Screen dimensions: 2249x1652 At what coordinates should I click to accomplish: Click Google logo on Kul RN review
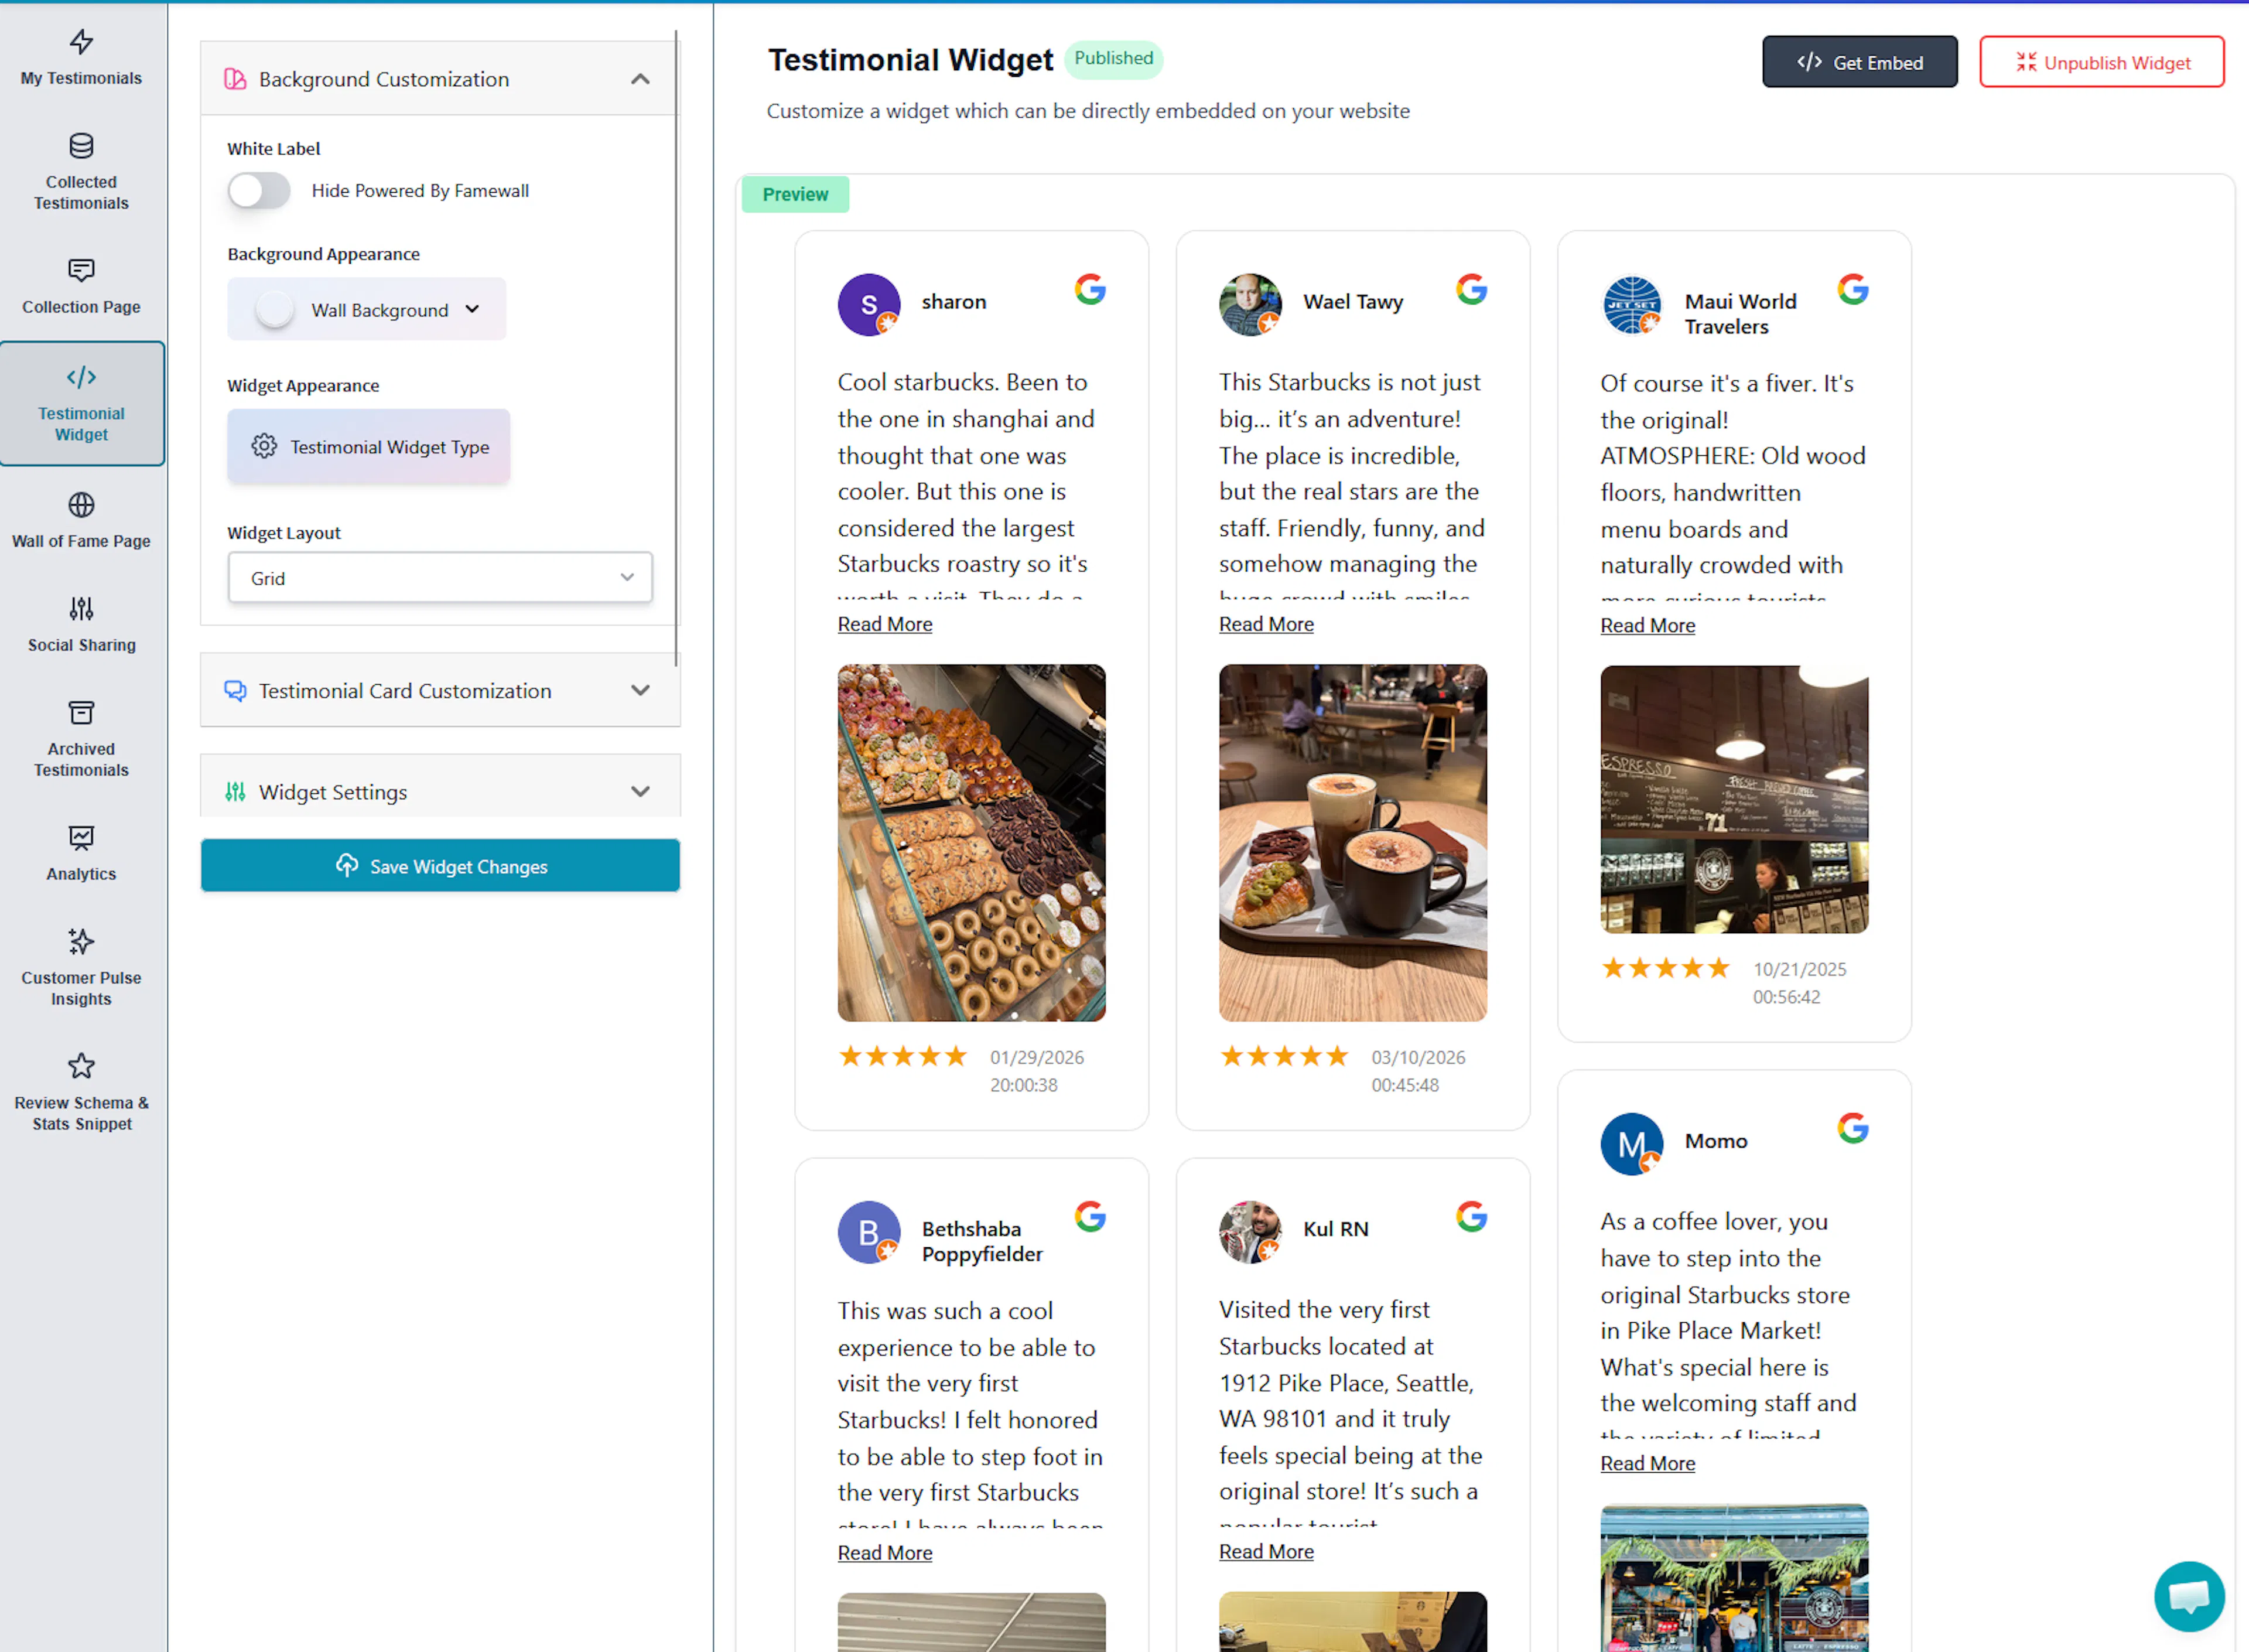pyautogui.click(x=1471, y=1217)
